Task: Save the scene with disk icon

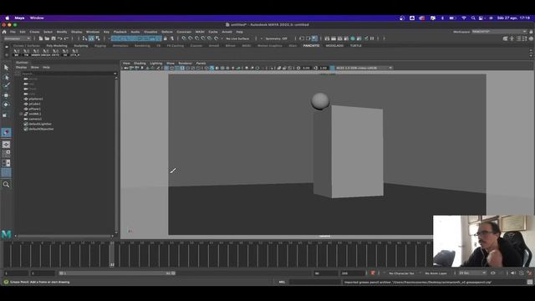Action: pyautogui.click(x=53, y=38)
